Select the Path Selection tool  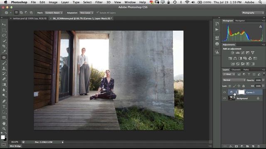4,112
